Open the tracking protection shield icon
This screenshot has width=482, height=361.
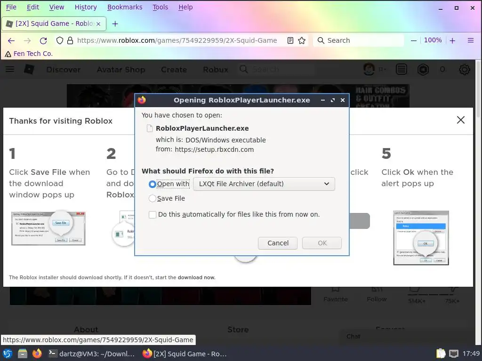tap(60, 40)
